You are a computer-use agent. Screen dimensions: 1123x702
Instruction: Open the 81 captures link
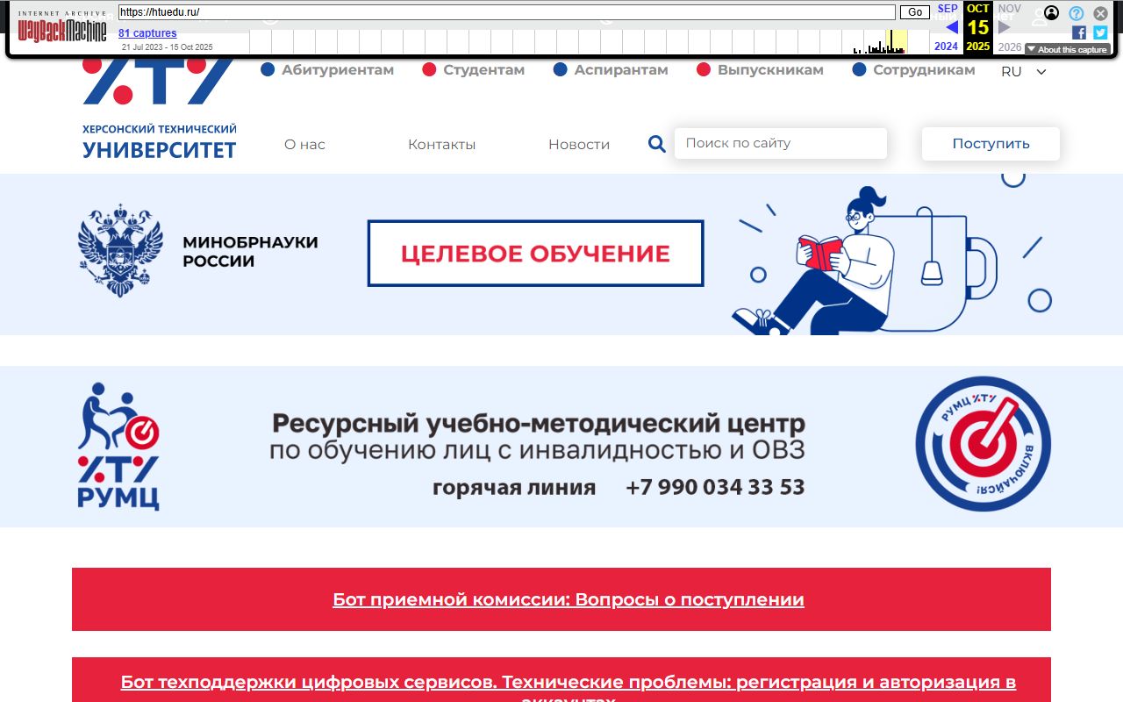coord(147,33)
